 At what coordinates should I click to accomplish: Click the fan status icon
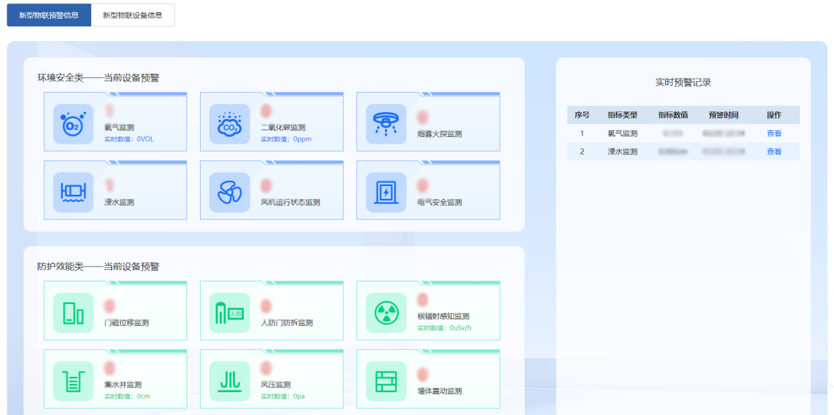[229, 192]
